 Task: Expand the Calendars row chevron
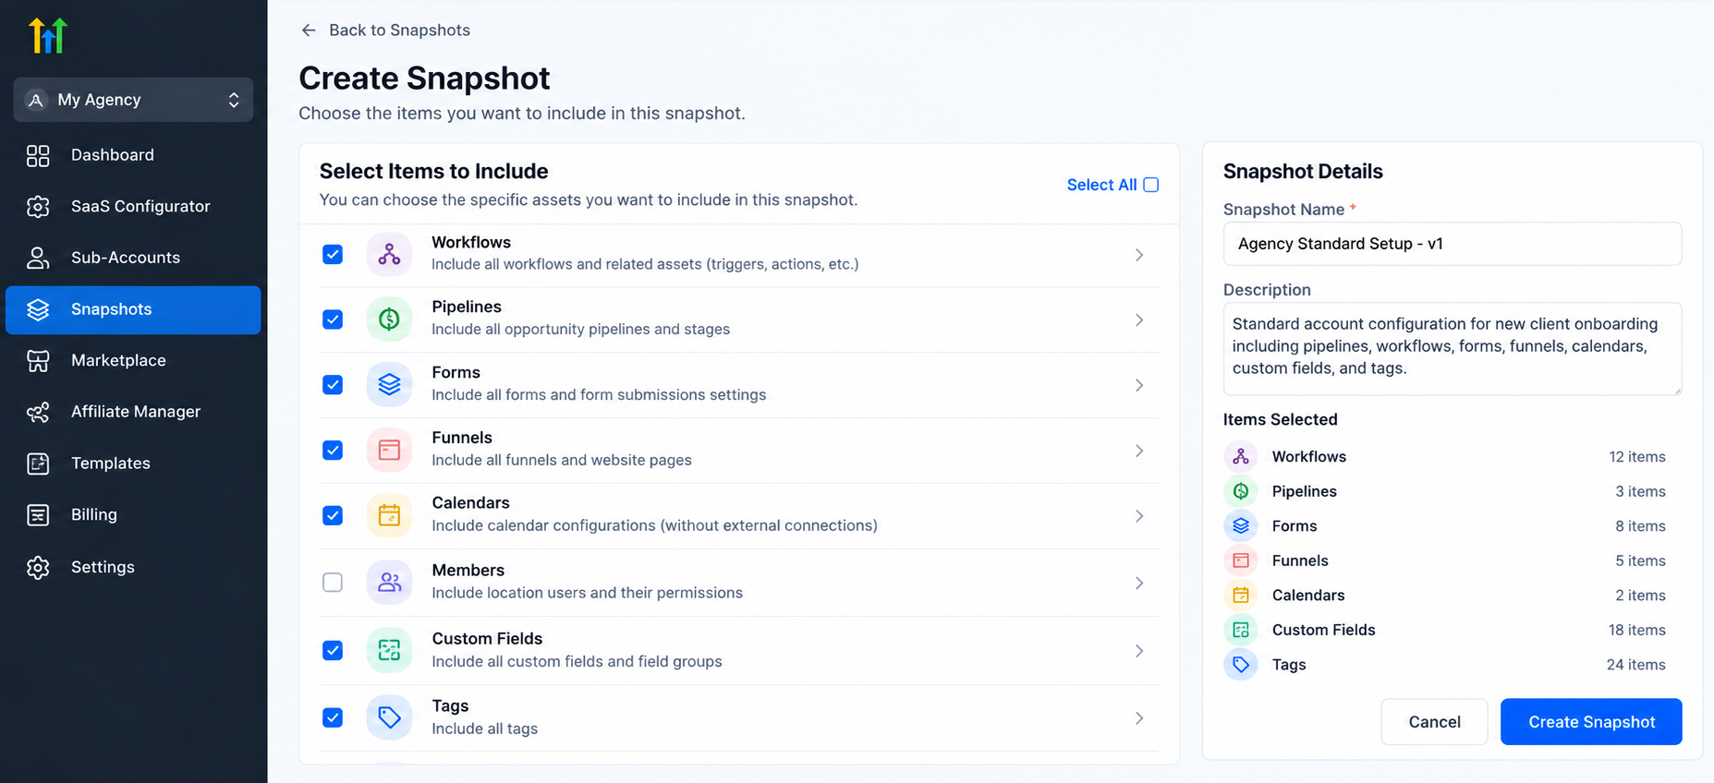point(1139,516)
